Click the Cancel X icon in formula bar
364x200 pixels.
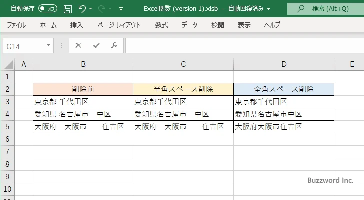78,45
